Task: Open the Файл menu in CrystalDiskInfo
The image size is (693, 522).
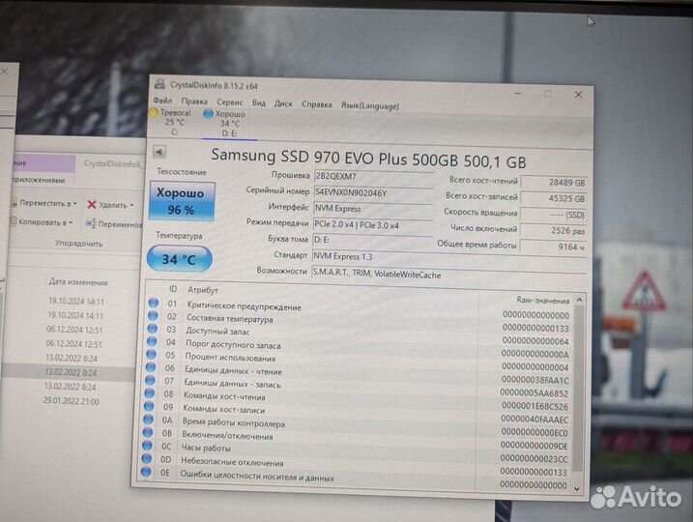Action: [162, 101]
